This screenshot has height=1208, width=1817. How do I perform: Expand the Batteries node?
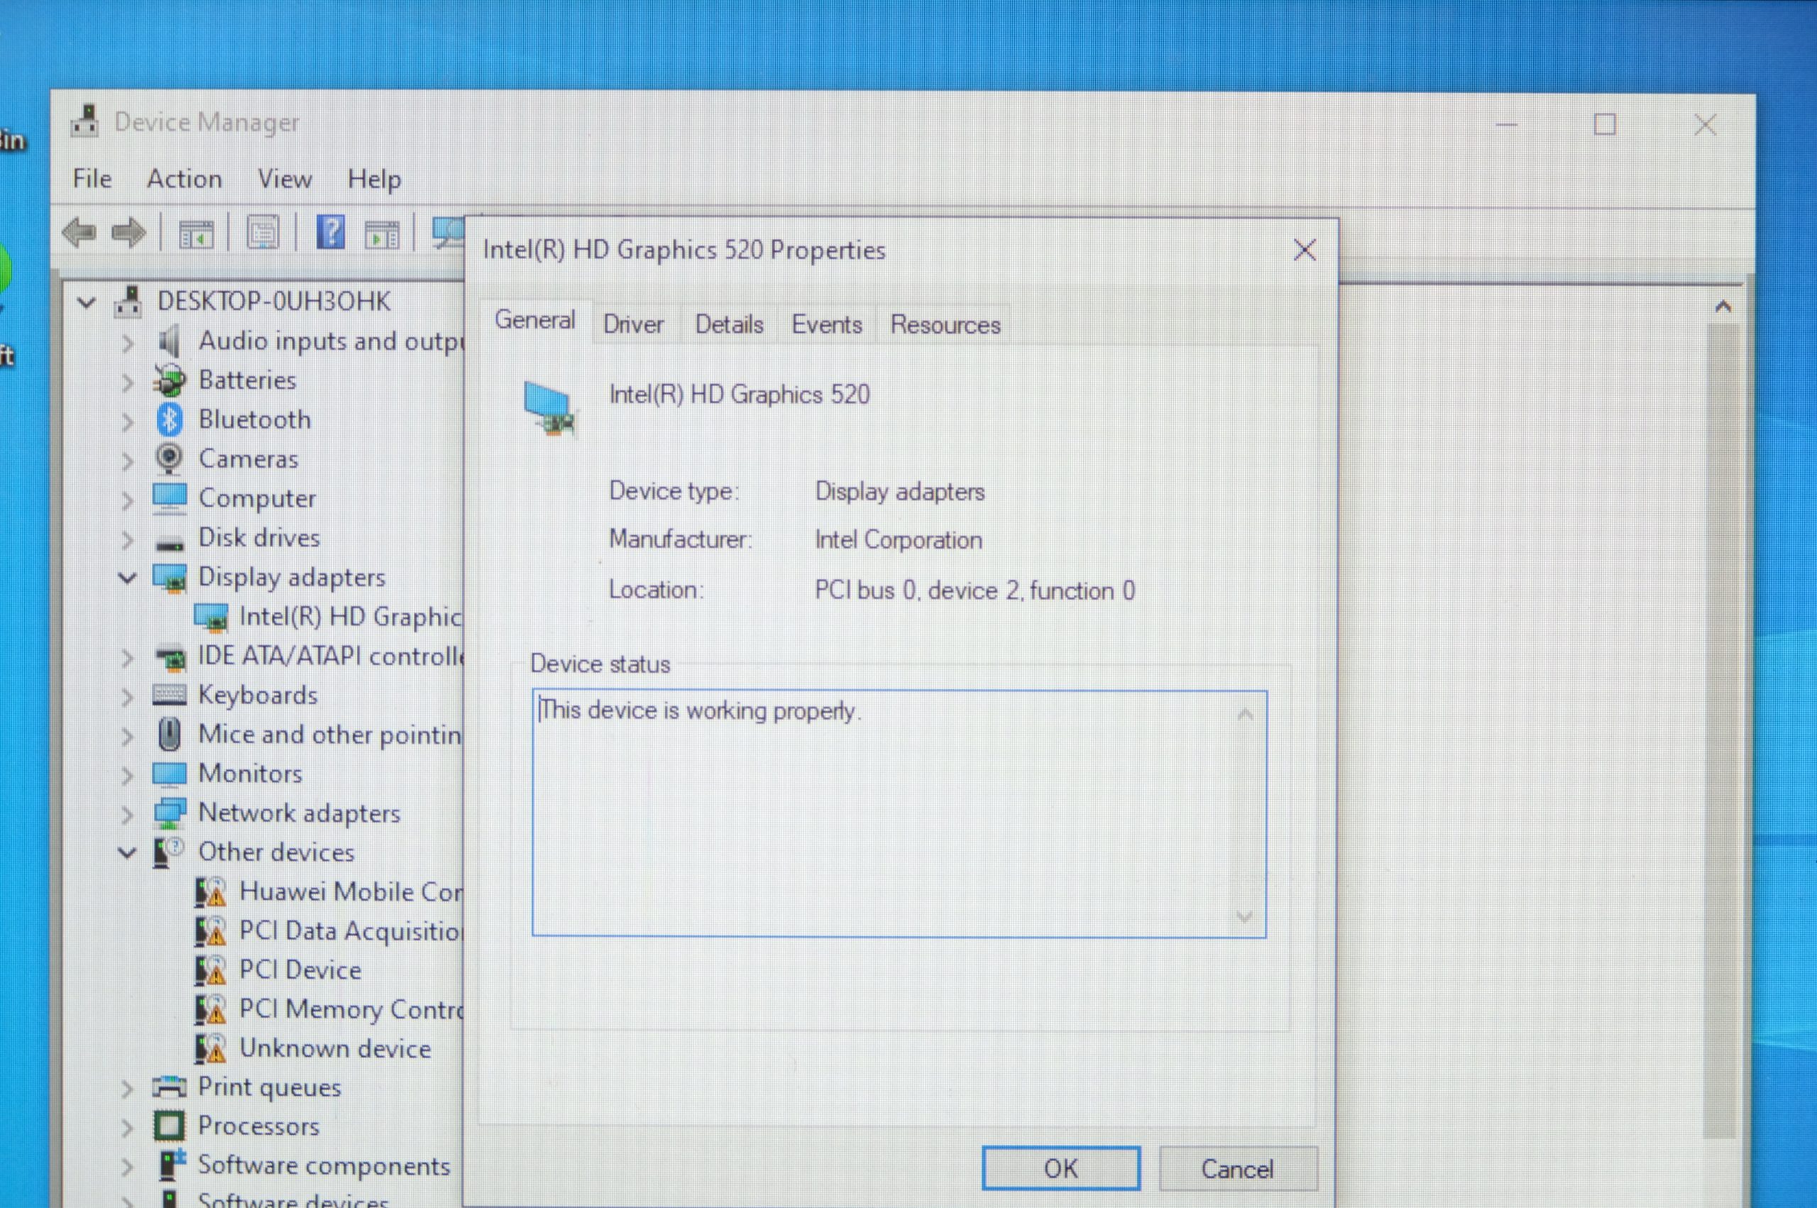(x=128, y=381)
